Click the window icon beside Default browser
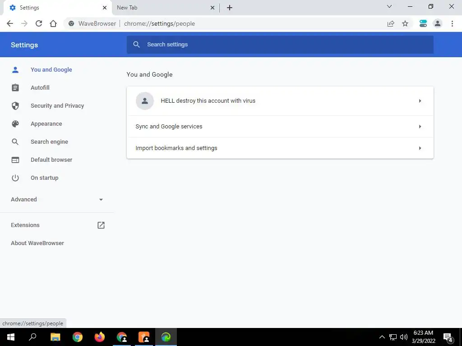462x346 pixels. point(15,160)
